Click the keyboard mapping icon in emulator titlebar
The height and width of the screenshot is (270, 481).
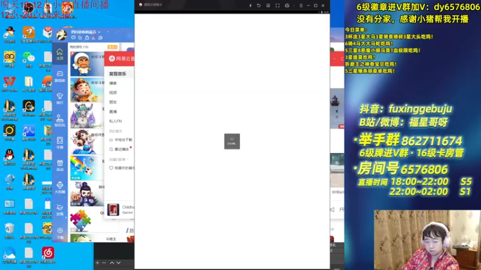(268, 5)
